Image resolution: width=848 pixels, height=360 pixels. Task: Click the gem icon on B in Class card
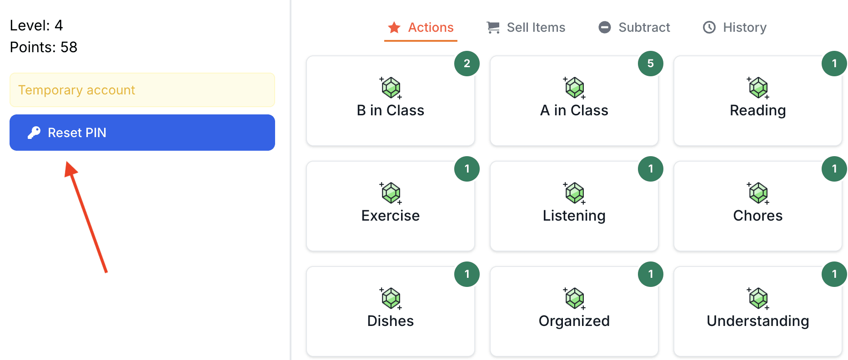coord(391,88)
